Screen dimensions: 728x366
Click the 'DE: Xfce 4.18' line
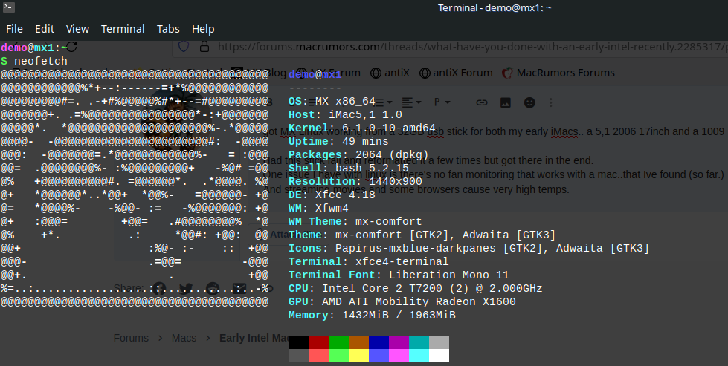coord(332,195)
